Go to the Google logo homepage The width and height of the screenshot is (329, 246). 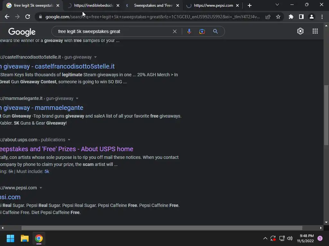tap(22, 32)
